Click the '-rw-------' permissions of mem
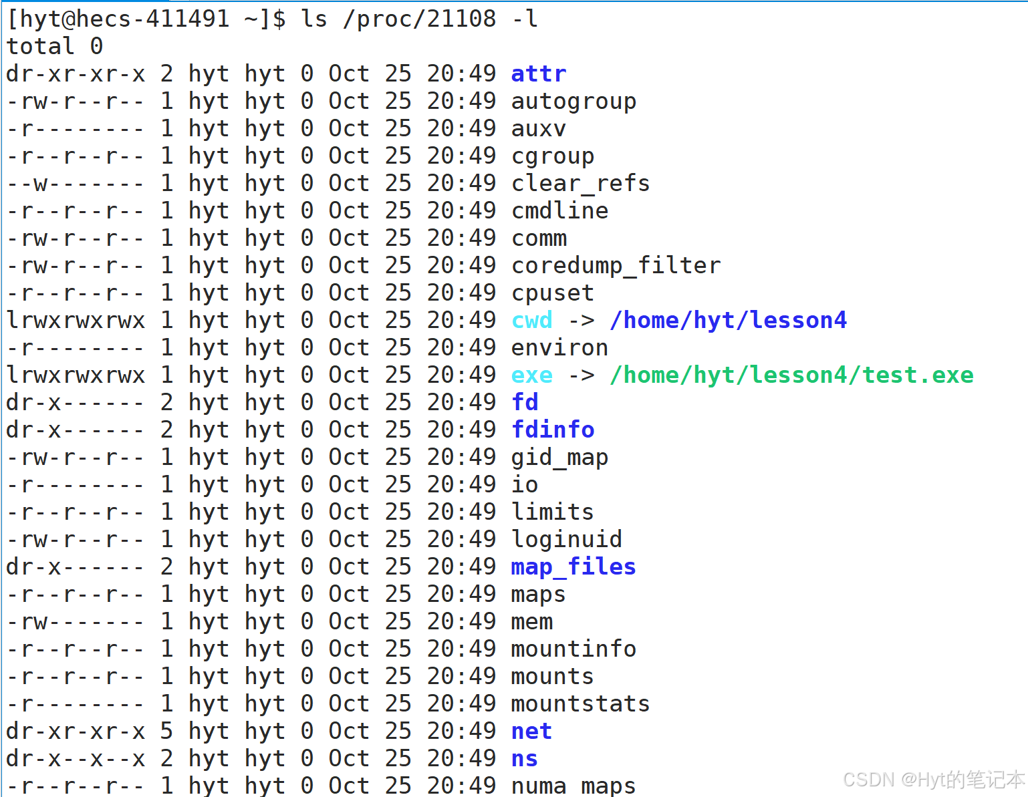 pyautogui.click(x=76, y=621)
